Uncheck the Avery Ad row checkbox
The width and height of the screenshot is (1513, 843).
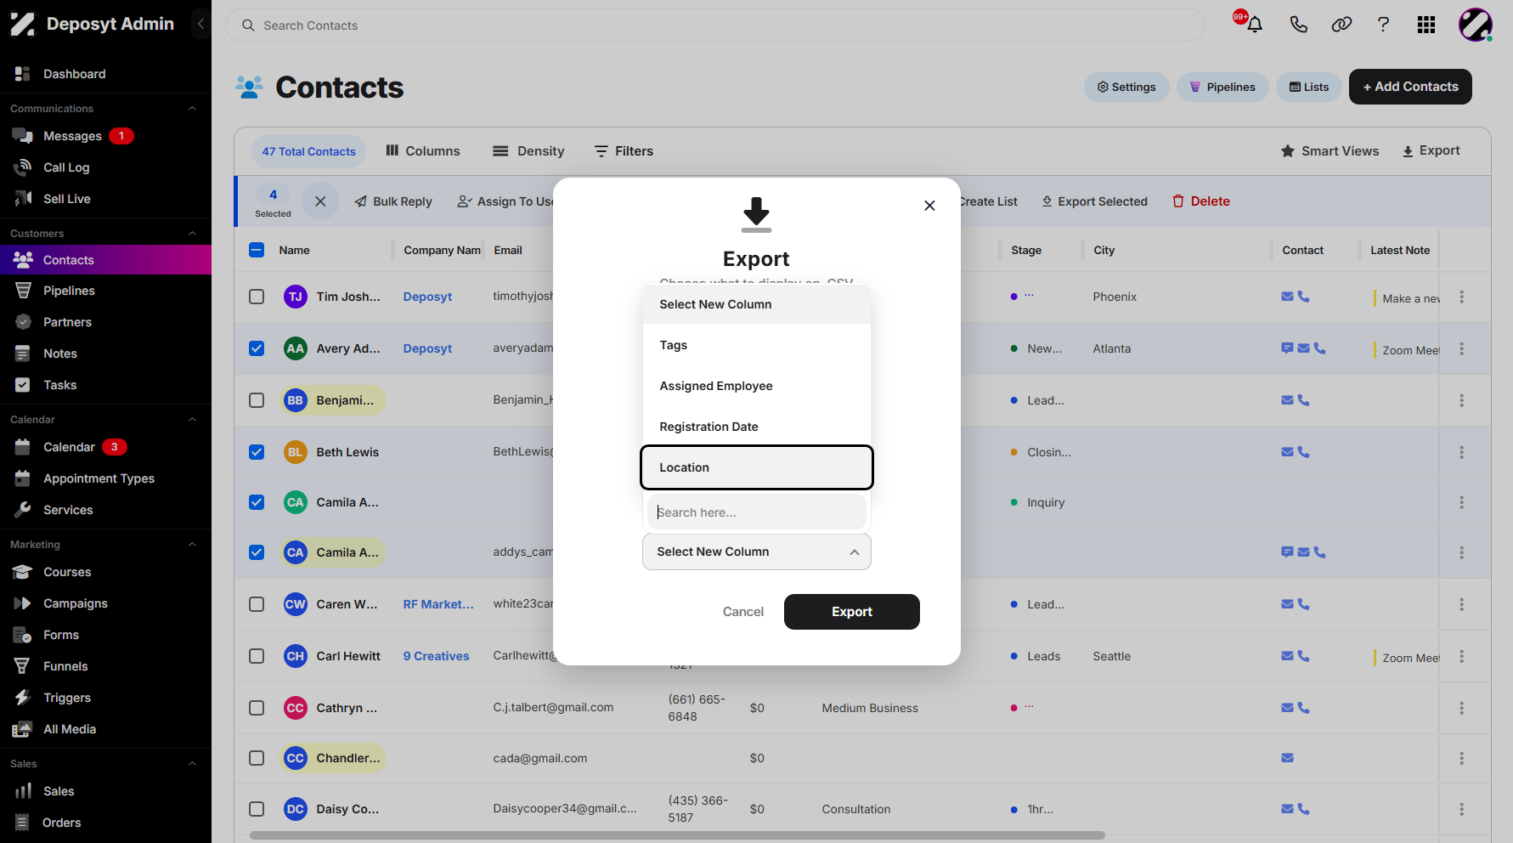click(x=257, y=348)
